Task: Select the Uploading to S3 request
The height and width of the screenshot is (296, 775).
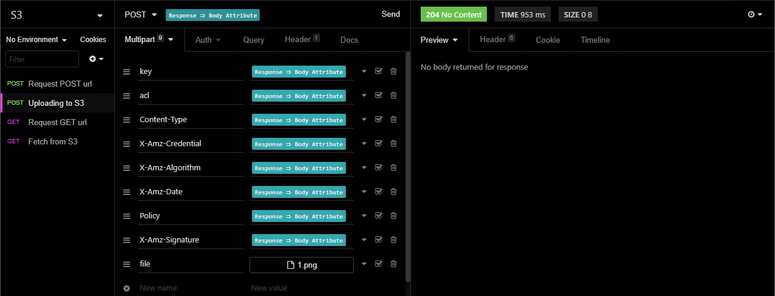Action: point(57,103)
